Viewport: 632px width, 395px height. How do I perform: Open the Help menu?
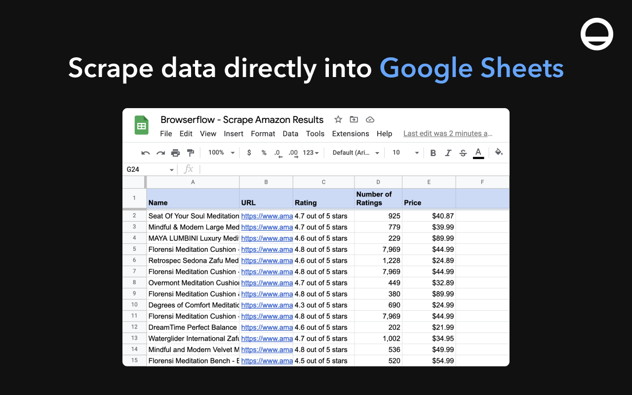[384, 134]
